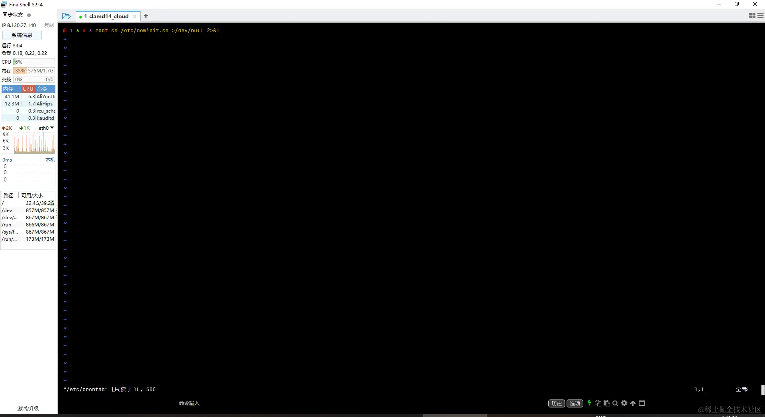Open the 选项 options button
The height and width of the screenshot is (417, 765).
575,403
